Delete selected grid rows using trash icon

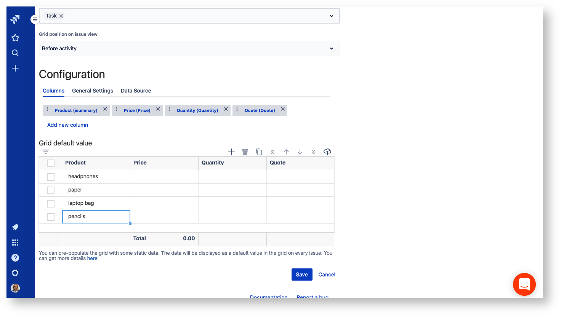[x=245, y=152]
